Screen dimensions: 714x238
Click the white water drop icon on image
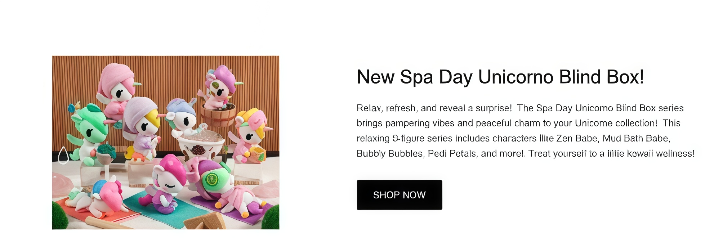[63, 155]
